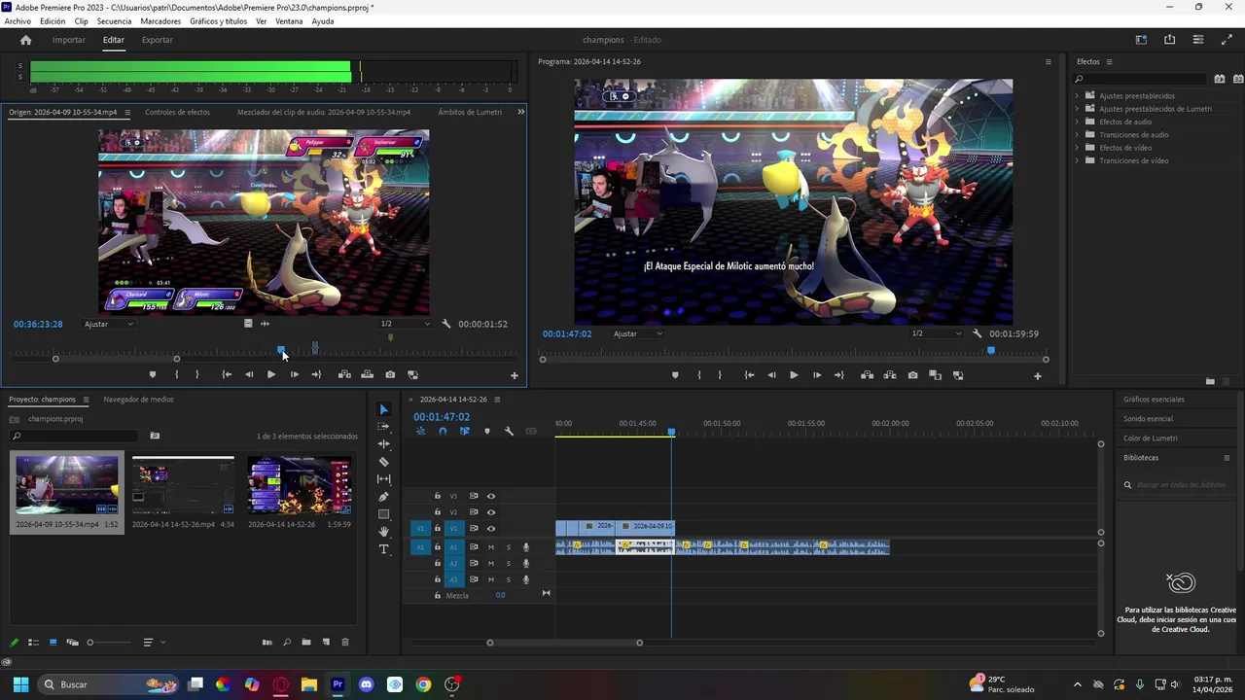
Task: Play the Program monitor
Action: click(794, 375)
